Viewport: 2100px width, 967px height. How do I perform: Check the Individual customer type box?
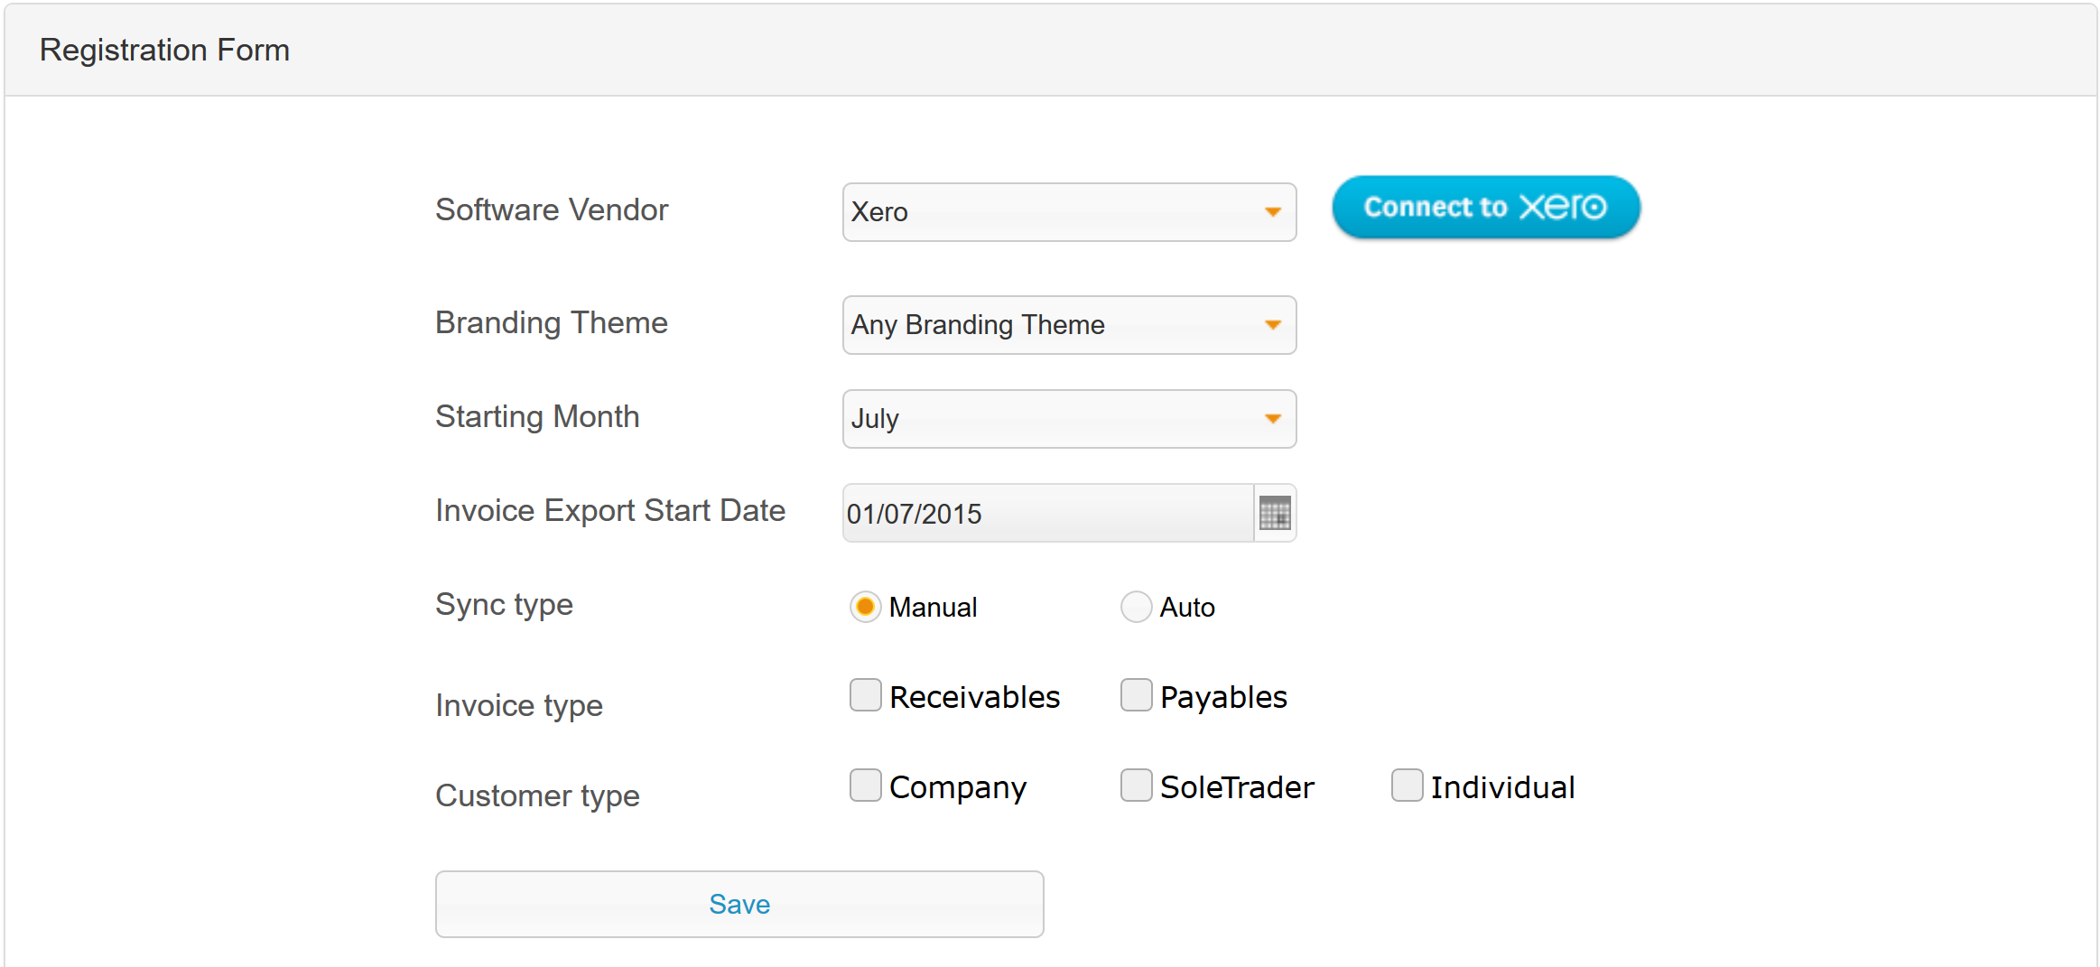[1407, 786]
